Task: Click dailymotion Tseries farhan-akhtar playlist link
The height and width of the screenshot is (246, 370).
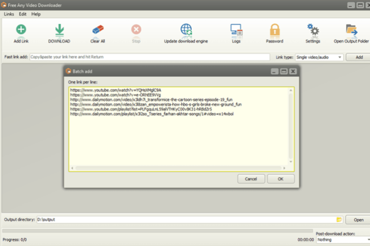Action: tap(152, 114)
